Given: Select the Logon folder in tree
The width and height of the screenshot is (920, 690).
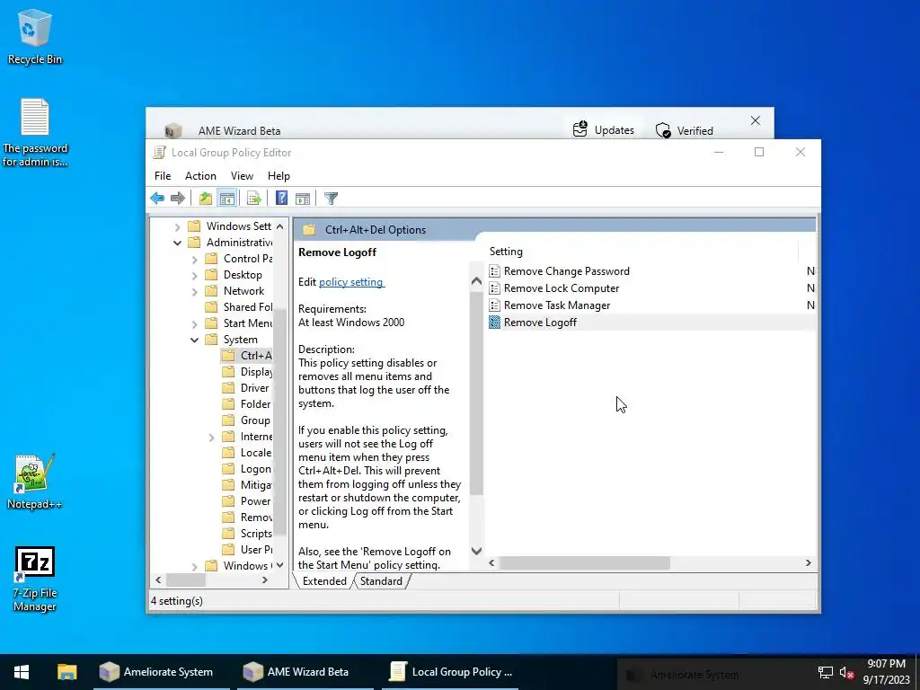Looking at the screenshot, I should [247, 469].
